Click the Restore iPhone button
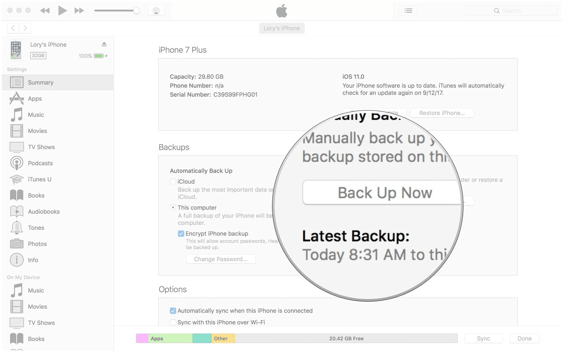The width and height of the screenshot is (563, 352). click(442, 113)
